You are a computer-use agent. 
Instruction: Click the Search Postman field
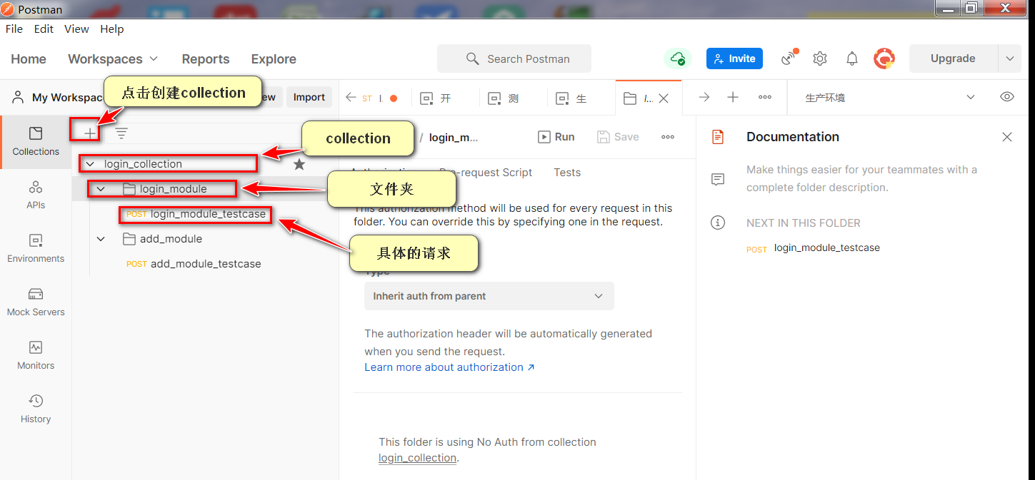coord(514,58)
